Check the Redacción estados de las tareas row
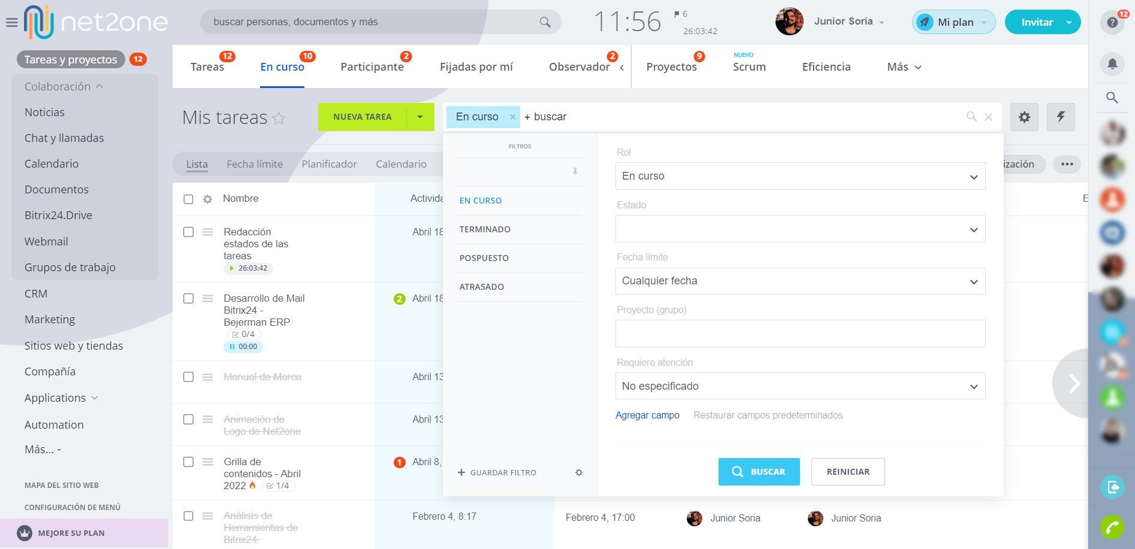The height and width of the screenshot is (549, 1135). pyautogui.click(x=188, y=232)
